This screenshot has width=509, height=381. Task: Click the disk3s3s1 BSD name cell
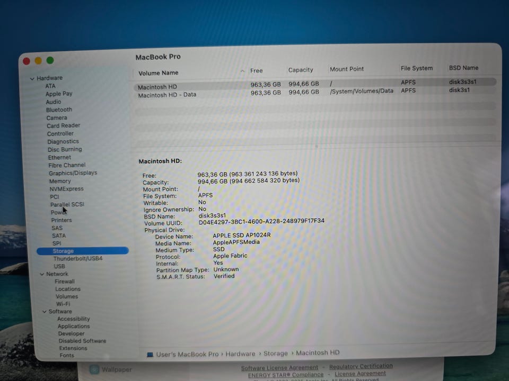point(462,82)
